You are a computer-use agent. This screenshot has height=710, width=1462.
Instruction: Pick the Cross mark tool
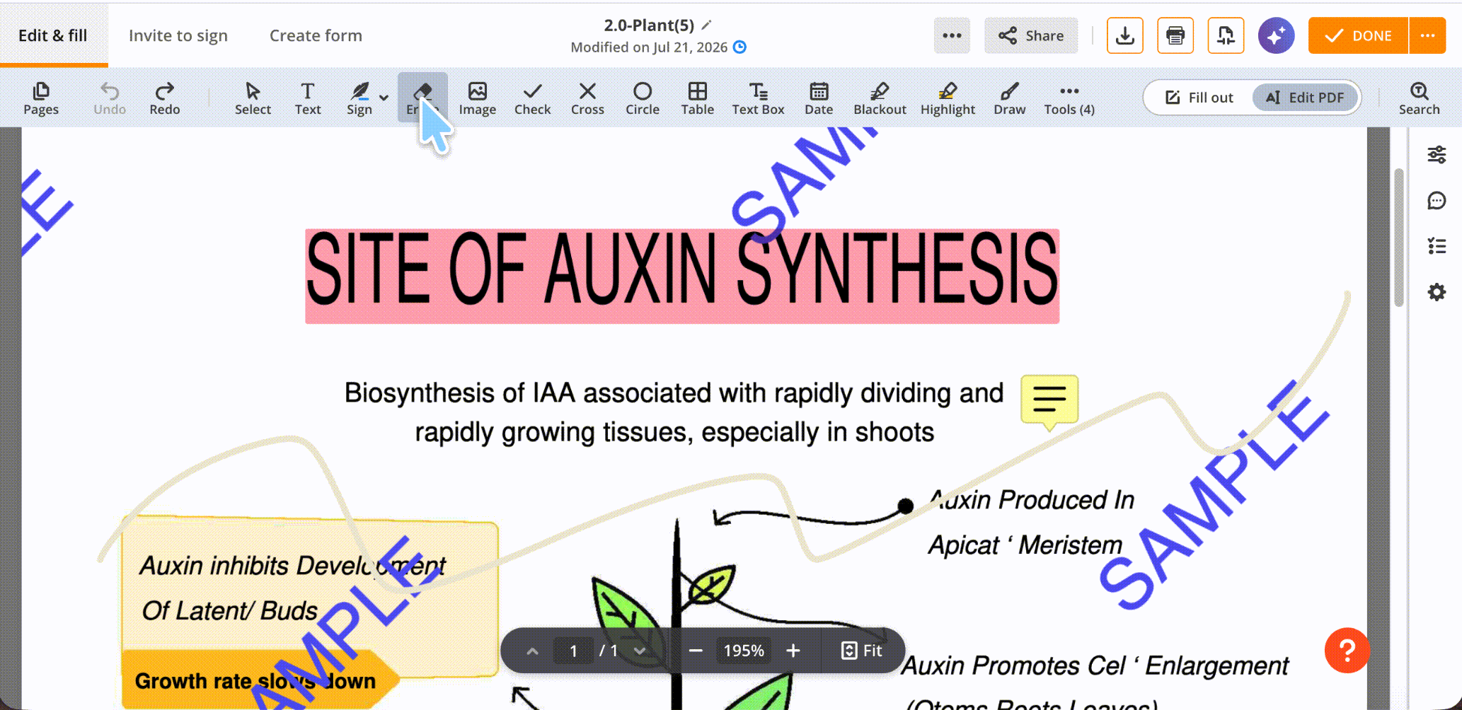click(x=587, y=98)
